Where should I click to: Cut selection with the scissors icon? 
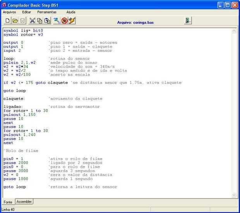(32, 20)
